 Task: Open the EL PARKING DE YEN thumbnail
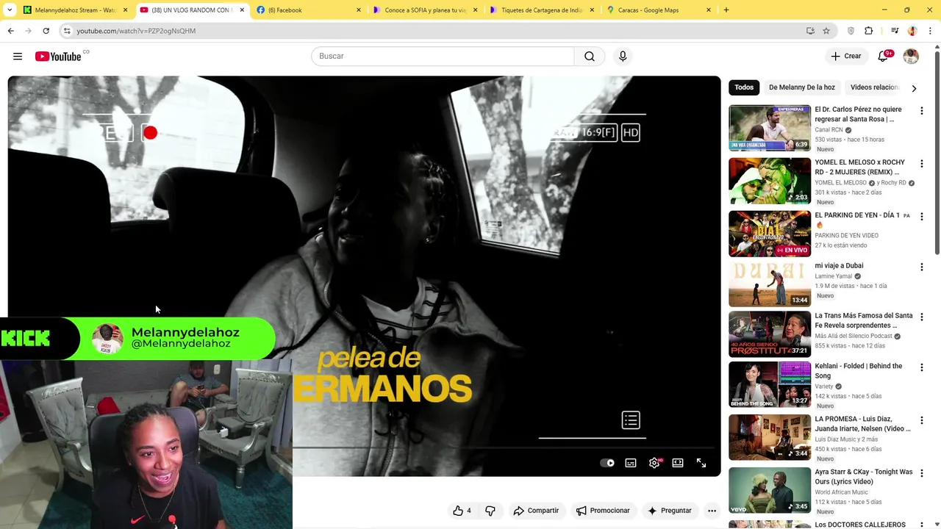770,234
